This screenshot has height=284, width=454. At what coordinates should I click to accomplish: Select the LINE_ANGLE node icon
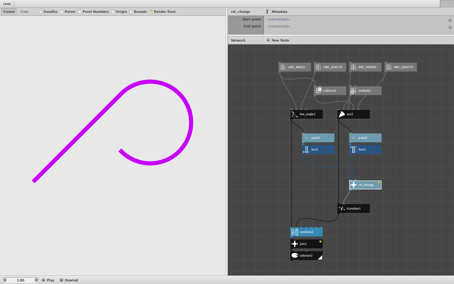283,67
